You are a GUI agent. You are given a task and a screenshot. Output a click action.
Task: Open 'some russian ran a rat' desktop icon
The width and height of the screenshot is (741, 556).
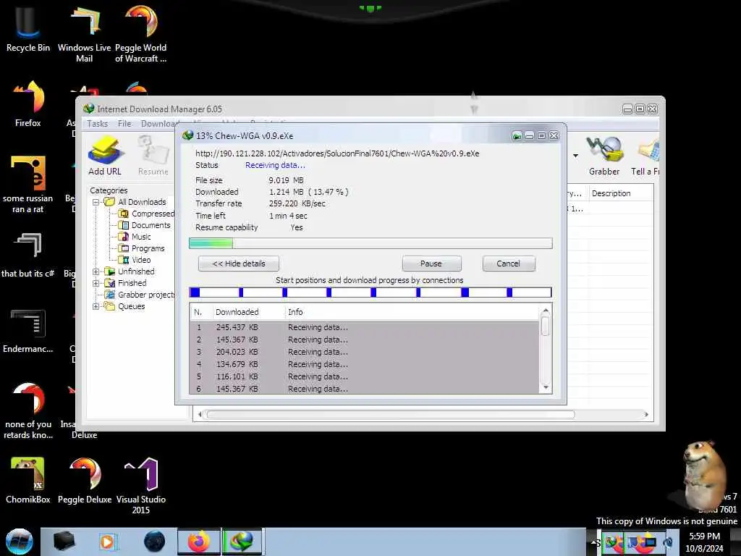(x=28, y=185)
